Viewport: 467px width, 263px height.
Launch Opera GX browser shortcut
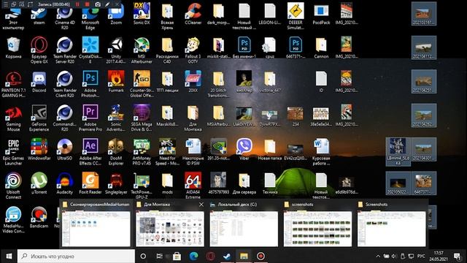coord(39,50)
